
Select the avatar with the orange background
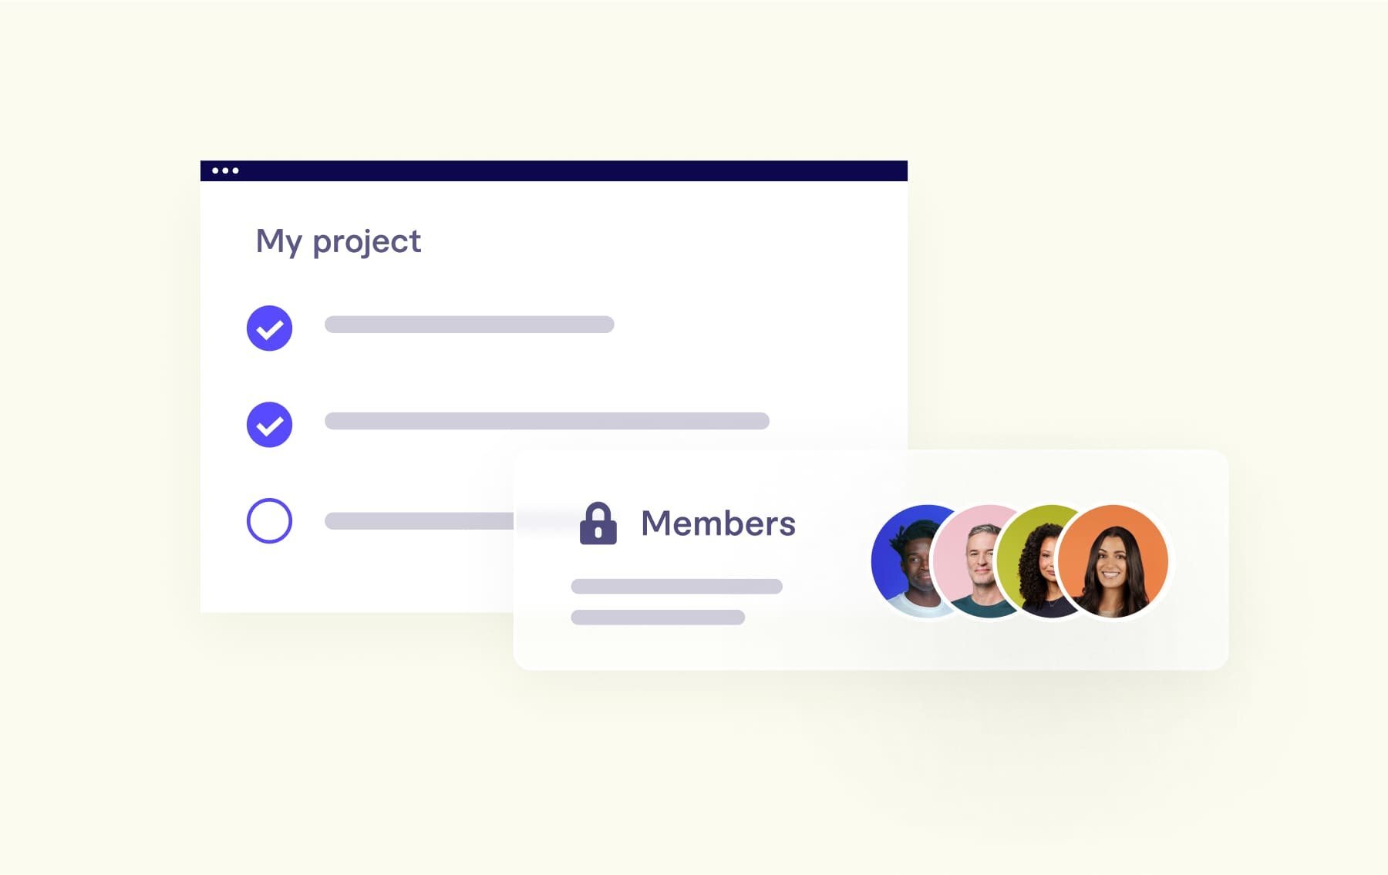1113,561
